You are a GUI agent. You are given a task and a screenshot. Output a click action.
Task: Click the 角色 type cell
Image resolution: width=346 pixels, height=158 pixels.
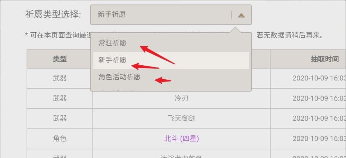[x=60, y=139]
